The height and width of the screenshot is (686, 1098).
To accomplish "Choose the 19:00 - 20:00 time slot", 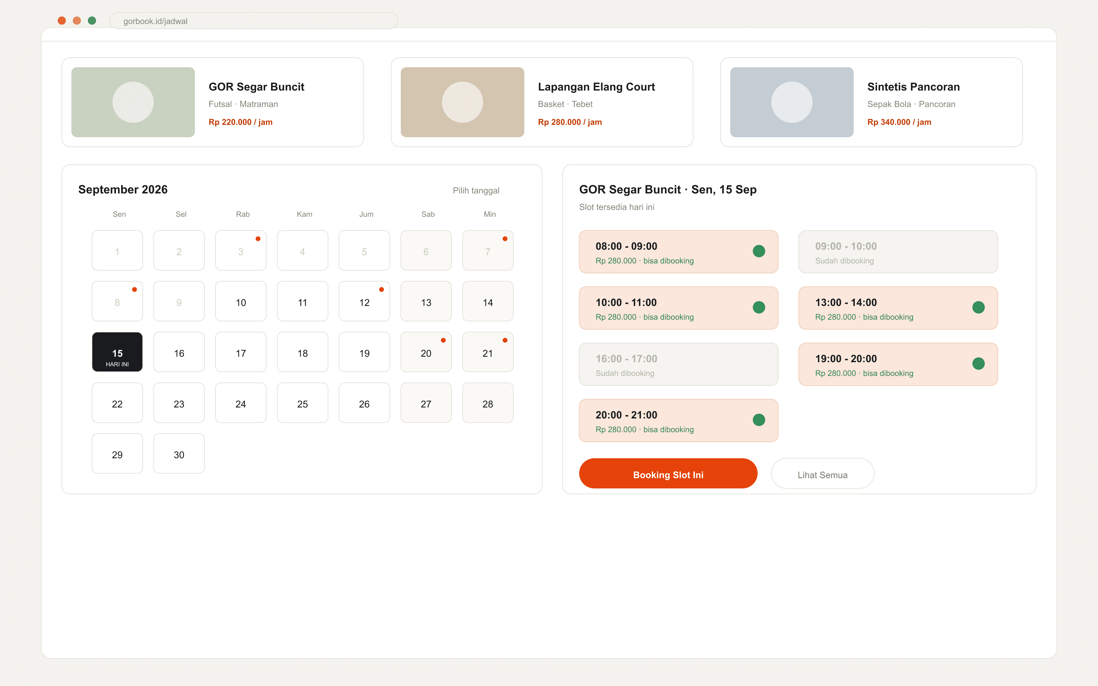I will coord(898,364).
